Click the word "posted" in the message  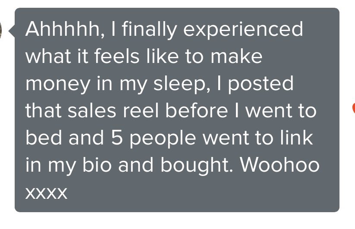coord(261,84)
